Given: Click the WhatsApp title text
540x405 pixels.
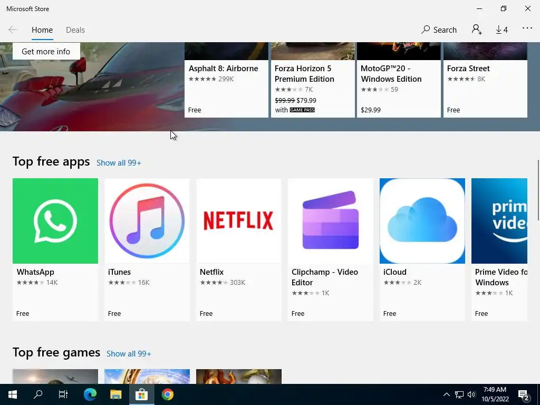Looking at the screenshot, I should [35, 272].
